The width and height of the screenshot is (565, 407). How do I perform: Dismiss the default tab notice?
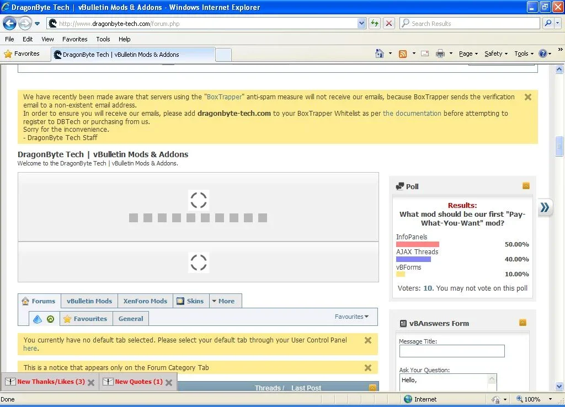(x=368, y=340)
